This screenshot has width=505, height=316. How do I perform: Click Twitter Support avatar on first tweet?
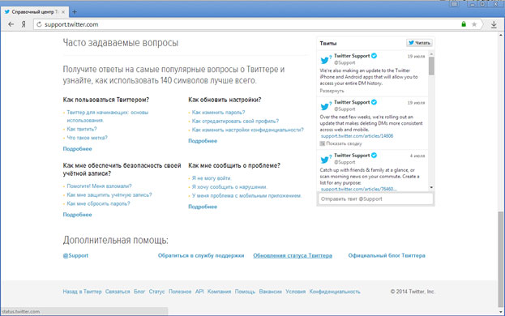tap(326, 59)
